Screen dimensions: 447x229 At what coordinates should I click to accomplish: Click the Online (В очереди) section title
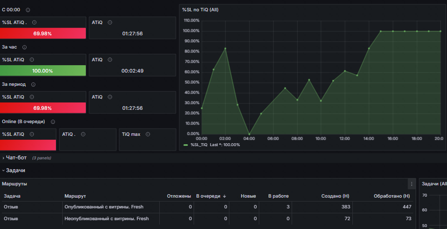[24, 122]
